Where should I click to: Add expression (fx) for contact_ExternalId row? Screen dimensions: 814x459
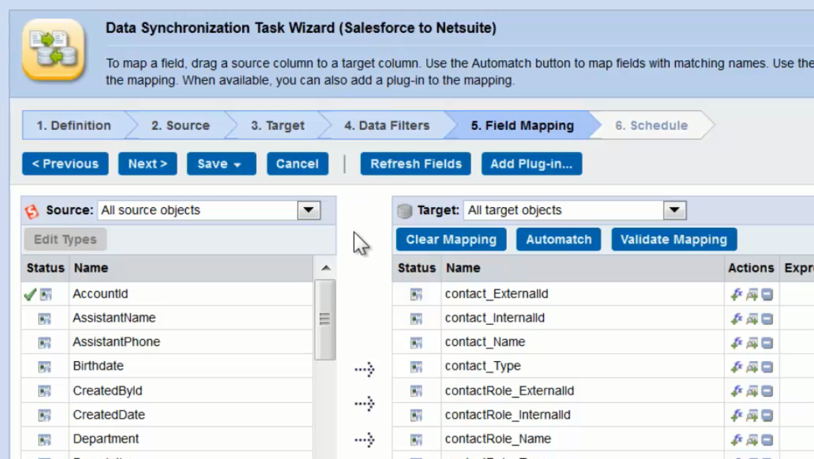[x=736, y=294]
